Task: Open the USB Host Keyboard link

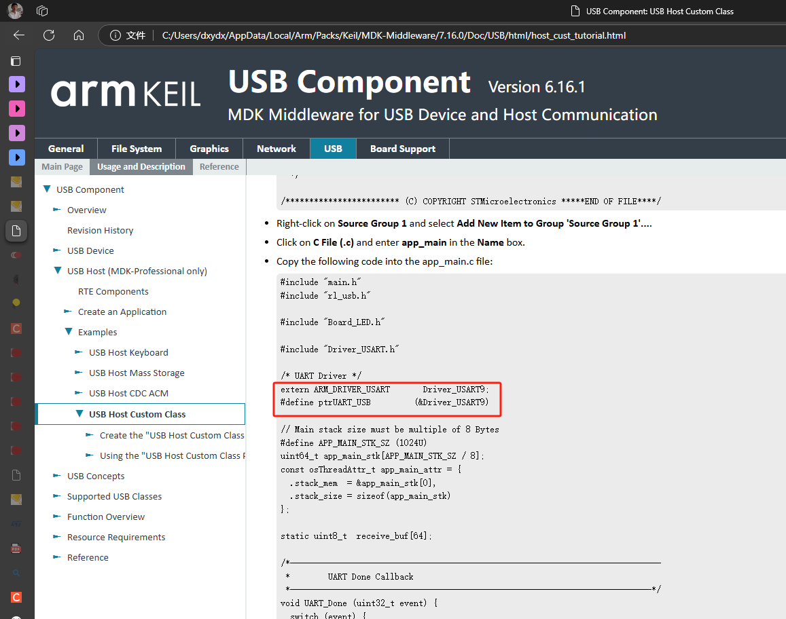Action: 128,352
